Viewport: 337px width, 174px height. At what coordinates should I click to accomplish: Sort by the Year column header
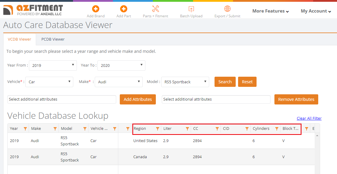click(14, 129)
